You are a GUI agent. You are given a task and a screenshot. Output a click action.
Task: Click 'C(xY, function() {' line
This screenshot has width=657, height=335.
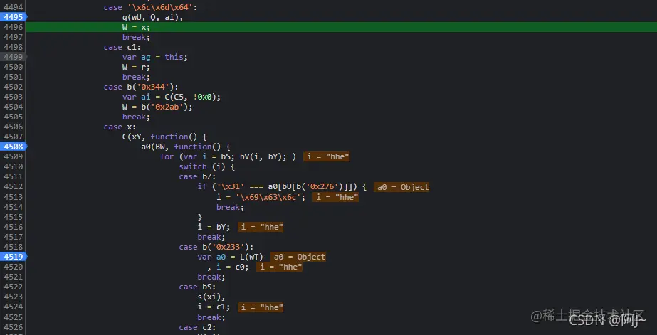164,137
